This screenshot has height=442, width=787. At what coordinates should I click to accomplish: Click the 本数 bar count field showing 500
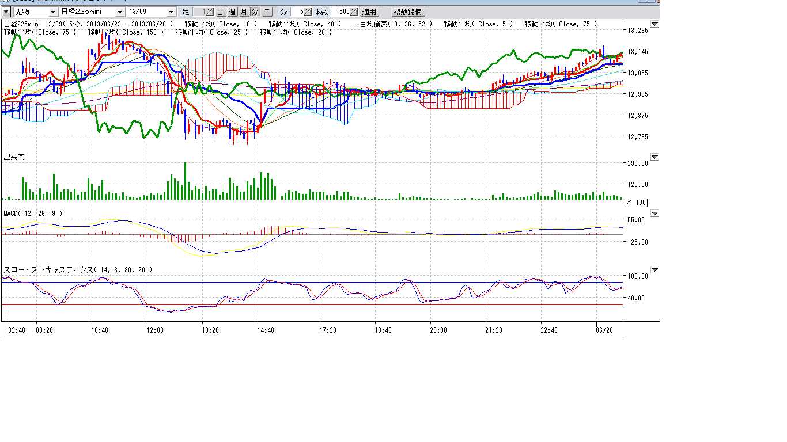(340, 12)
